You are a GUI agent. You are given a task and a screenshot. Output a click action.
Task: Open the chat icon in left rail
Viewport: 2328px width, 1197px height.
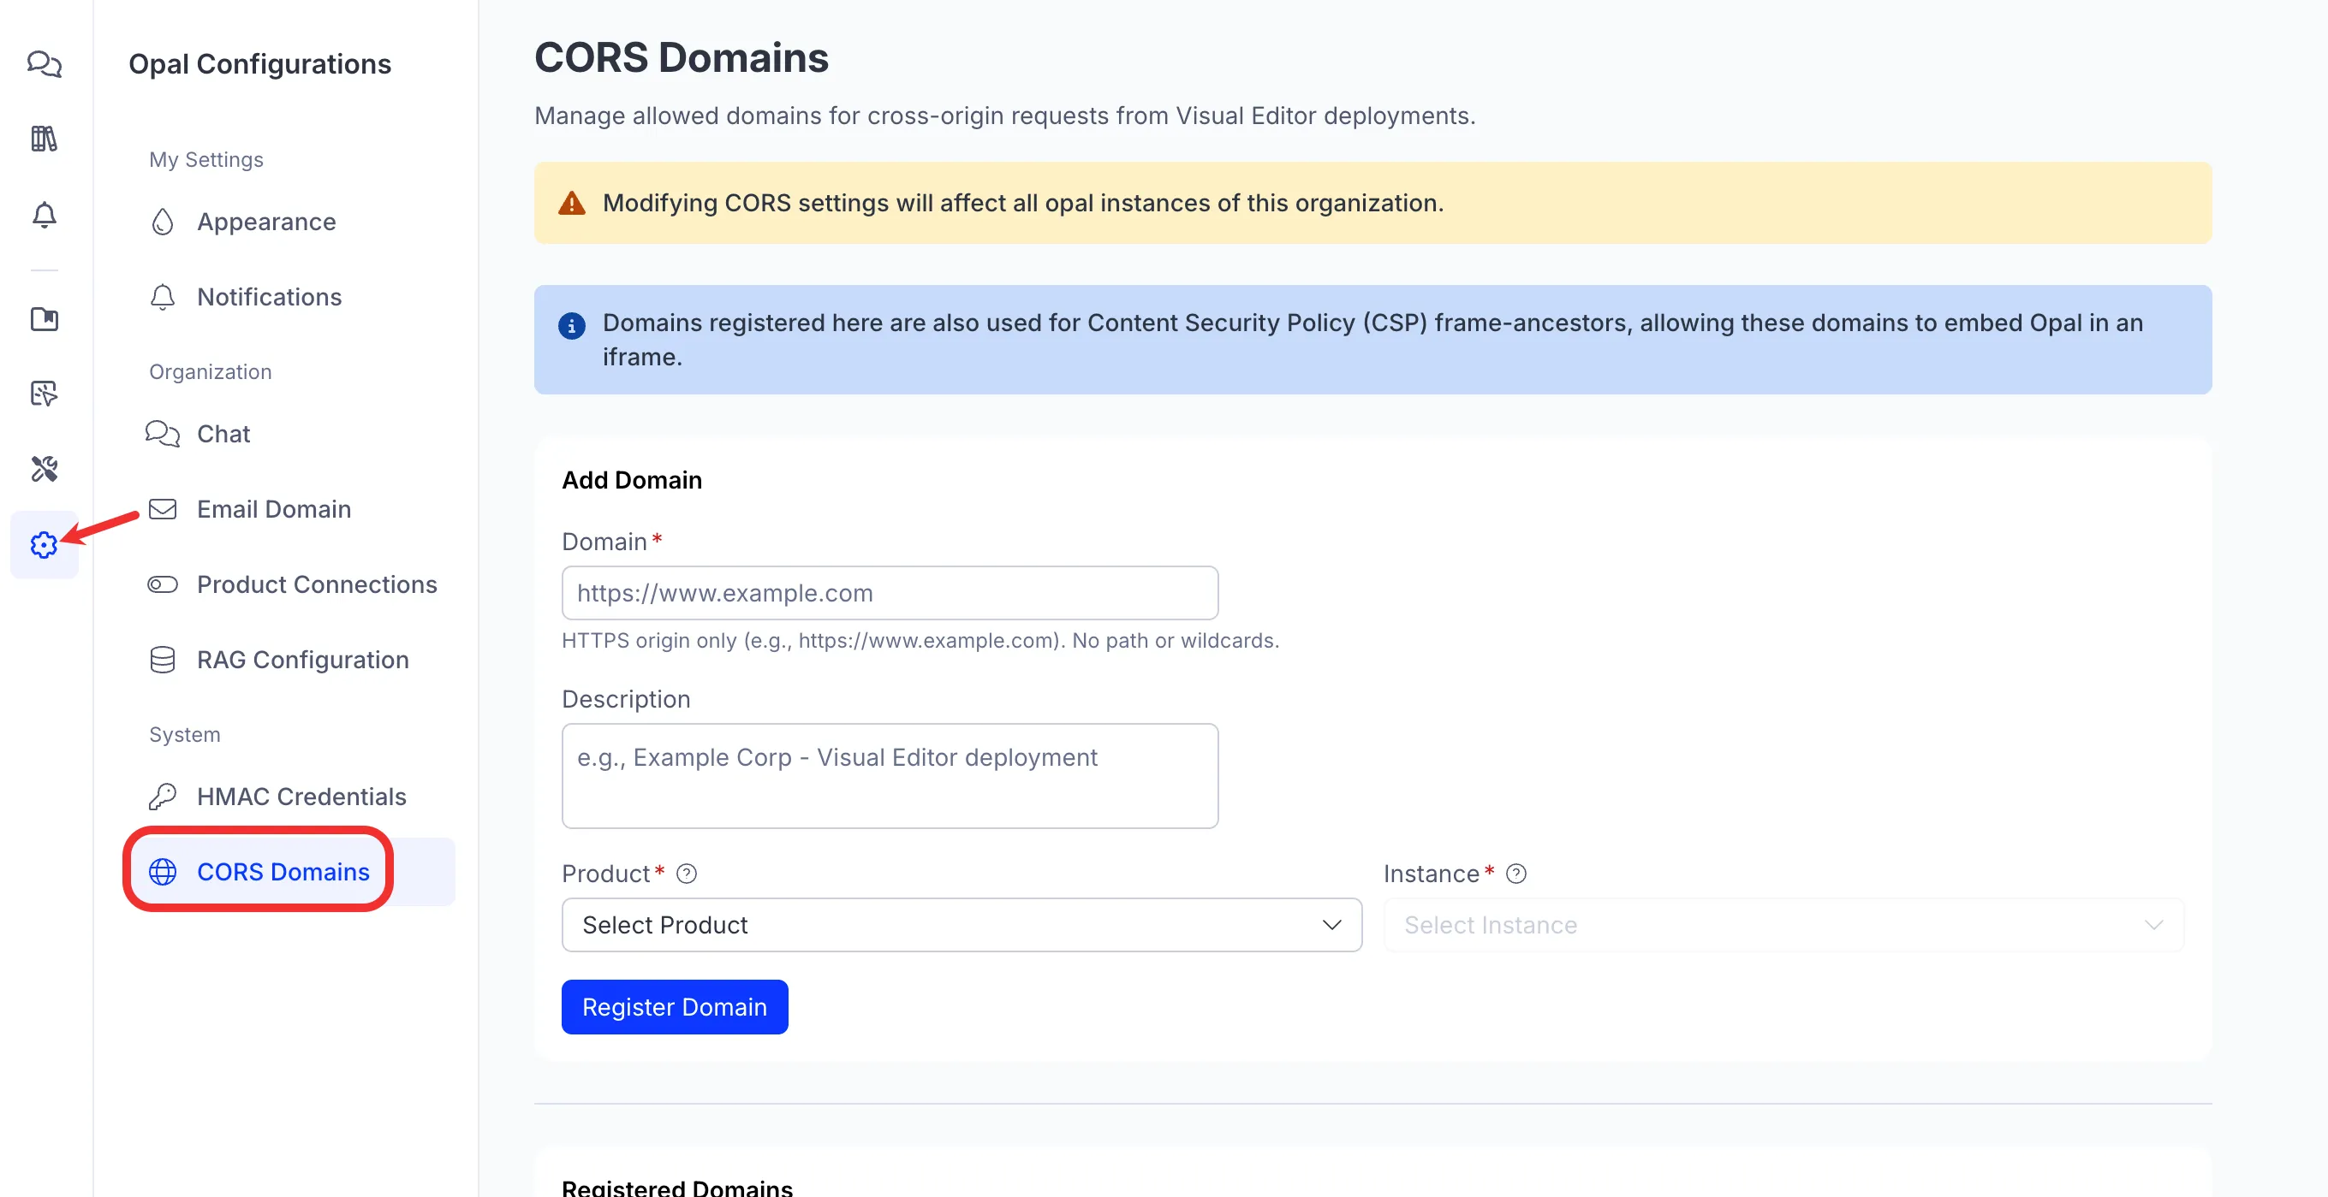pos(45,64)
